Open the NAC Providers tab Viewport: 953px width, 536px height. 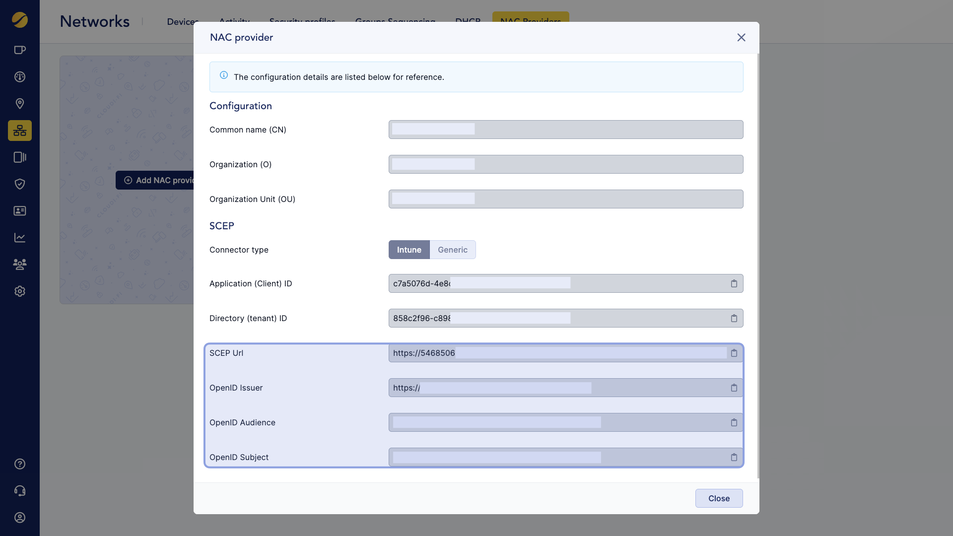[x=531, y=21]
